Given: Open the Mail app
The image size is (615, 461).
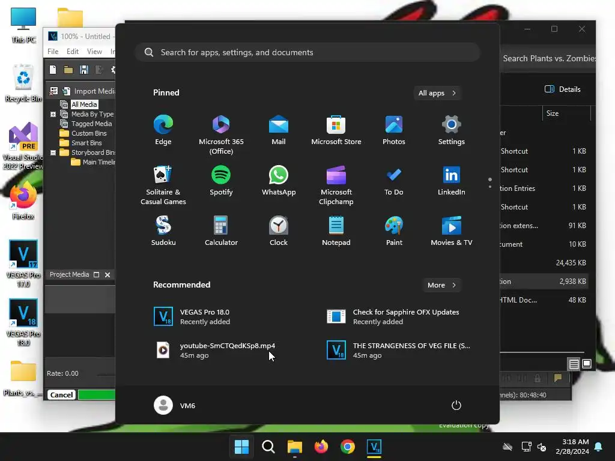Looking at the screenshot, I should (279, 130).
